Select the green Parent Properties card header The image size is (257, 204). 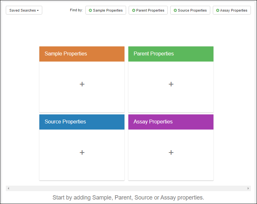tap(171, 54)
